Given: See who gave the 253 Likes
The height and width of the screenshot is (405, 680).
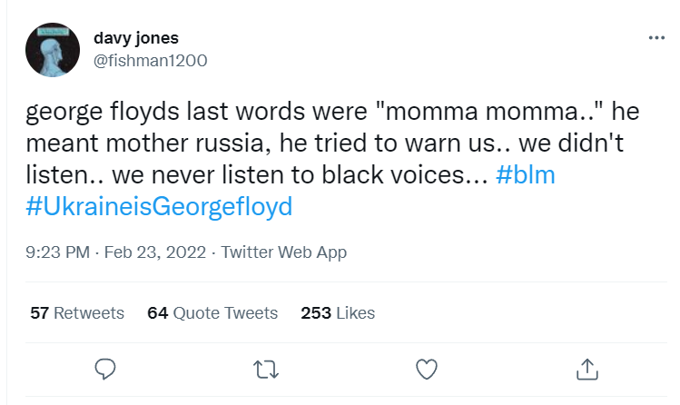Looking at the screenshot, I should click(338, 313).
